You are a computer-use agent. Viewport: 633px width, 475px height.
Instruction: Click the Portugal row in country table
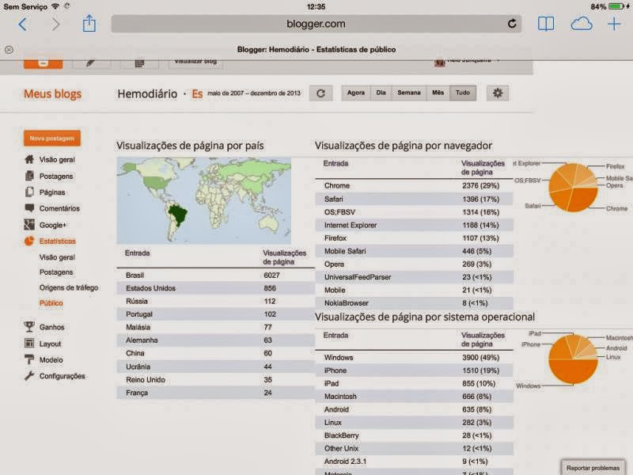pyautogui.click(x=215, y=313)
